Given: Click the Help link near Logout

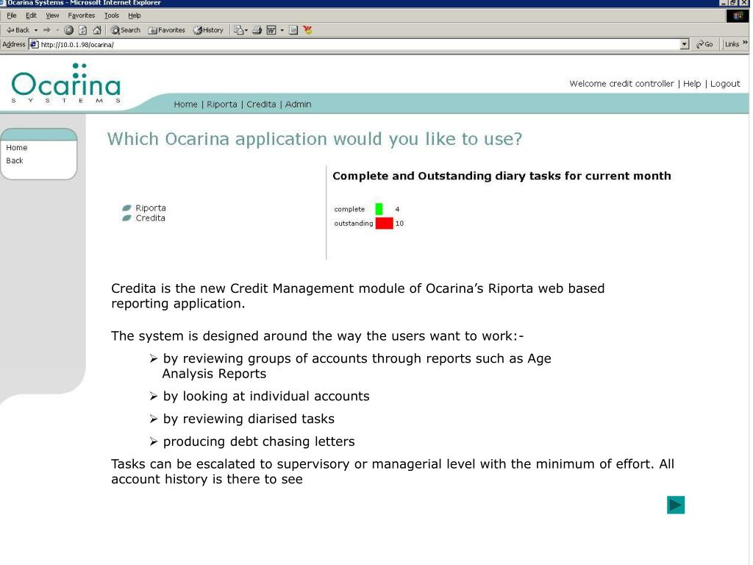Looking at the screenshot, I should 692,84.
